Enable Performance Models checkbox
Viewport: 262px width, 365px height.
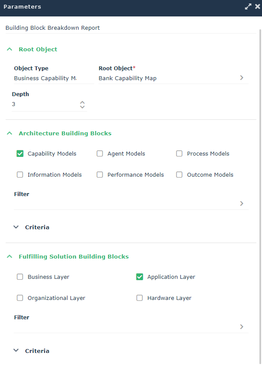click(x=100, y=175)
